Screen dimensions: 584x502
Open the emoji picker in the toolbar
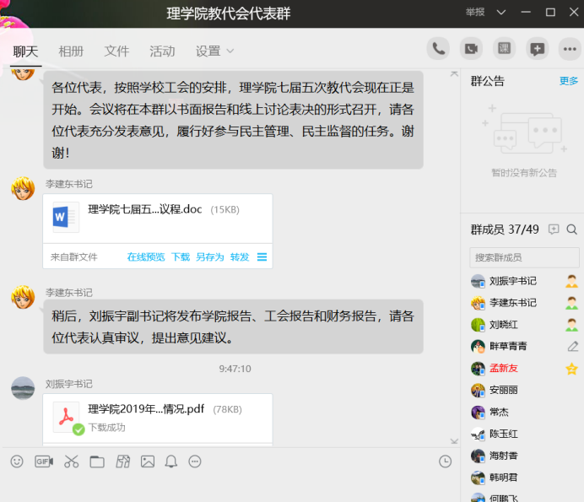click(17, 462)
